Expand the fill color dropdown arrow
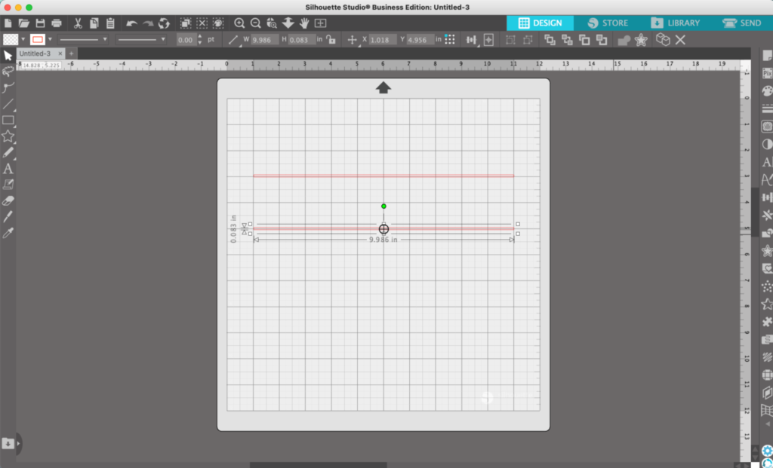 pos(23,39)
